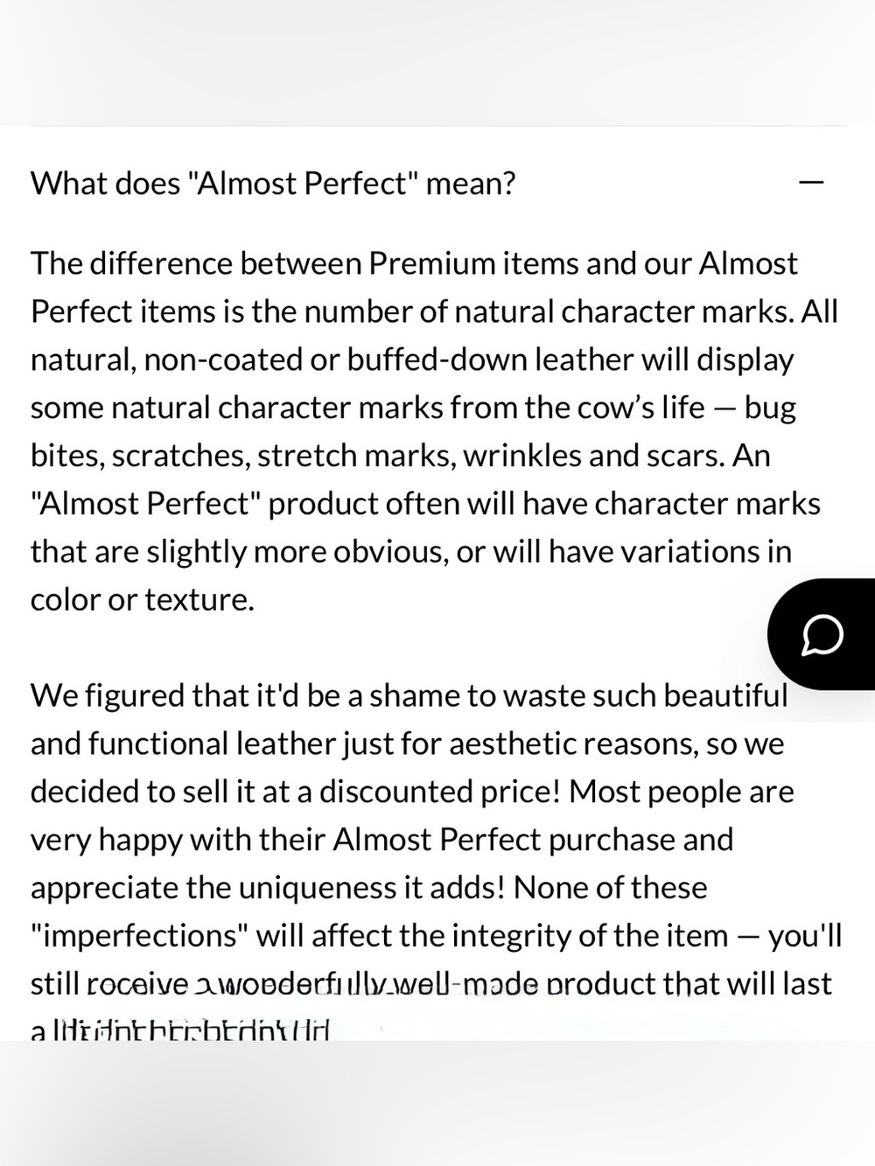Collapse the section with the minus icon
Screen dimensions: 875x1166
[x=812, y=183]
